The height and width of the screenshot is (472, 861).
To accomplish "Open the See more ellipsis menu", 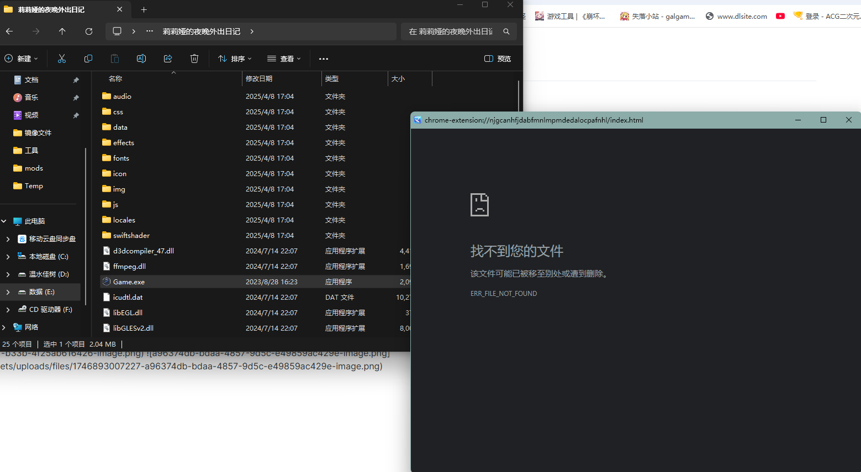I will click(324, 59).
